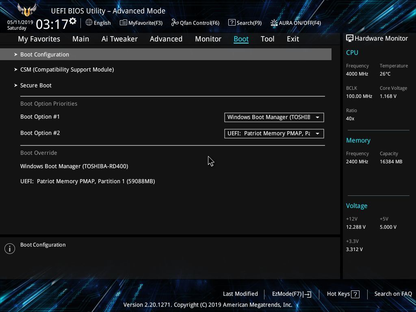Image resolution: width=416 pixels, height=312 pixels.
Task: Click the TUF logo emblem
Action: [27, 10]
